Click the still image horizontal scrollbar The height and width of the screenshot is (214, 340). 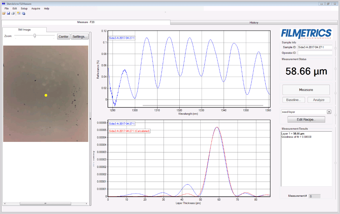tap(45, 204)
